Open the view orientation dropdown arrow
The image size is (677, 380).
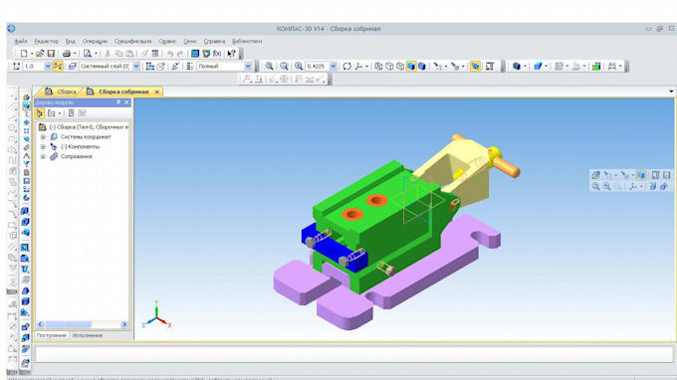(x=367, y=66)
